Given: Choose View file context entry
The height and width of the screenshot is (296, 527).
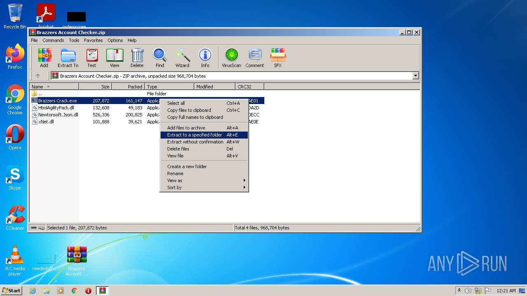Looking at the screenshot, I should 204,156.
